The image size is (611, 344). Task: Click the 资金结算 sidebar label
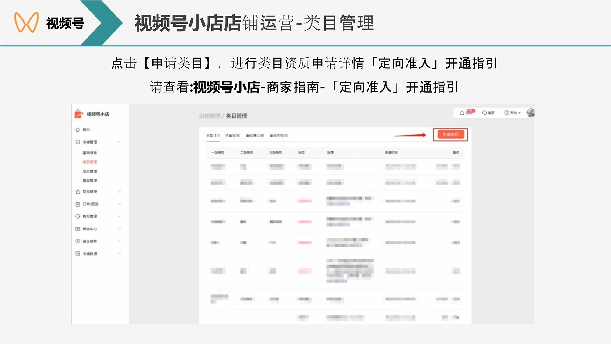[x=90, y=241]
